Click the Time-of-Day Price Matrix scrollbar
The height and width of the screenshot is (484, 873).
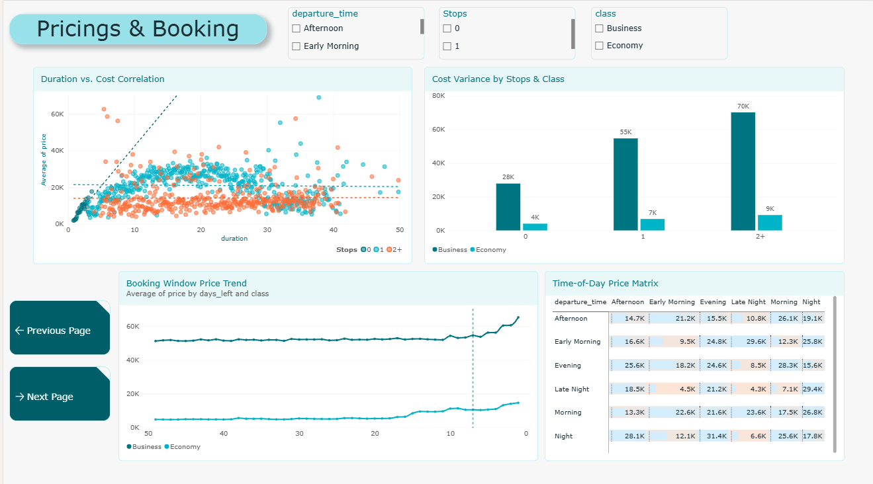point(835,374)
